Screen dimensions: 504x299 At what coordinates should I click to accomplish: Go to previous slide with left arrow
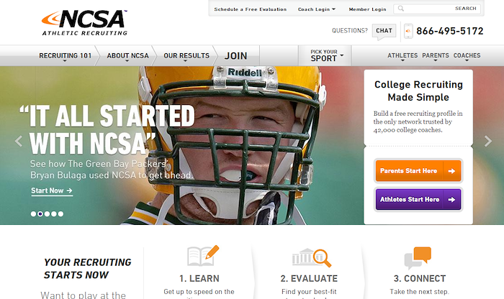pyautogui.click(x=19, y=141)
